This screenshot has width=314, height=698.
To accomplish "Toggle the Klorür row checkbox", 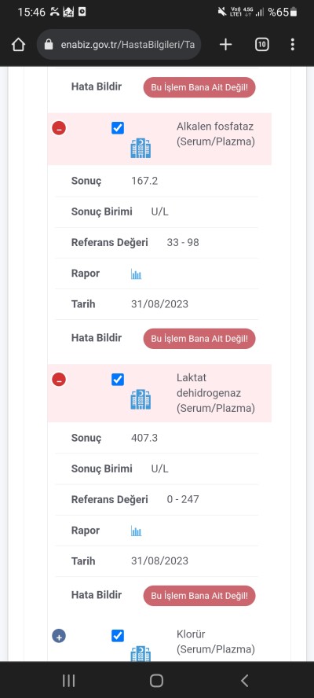I will pyautogui.click(x=118, y=636).
